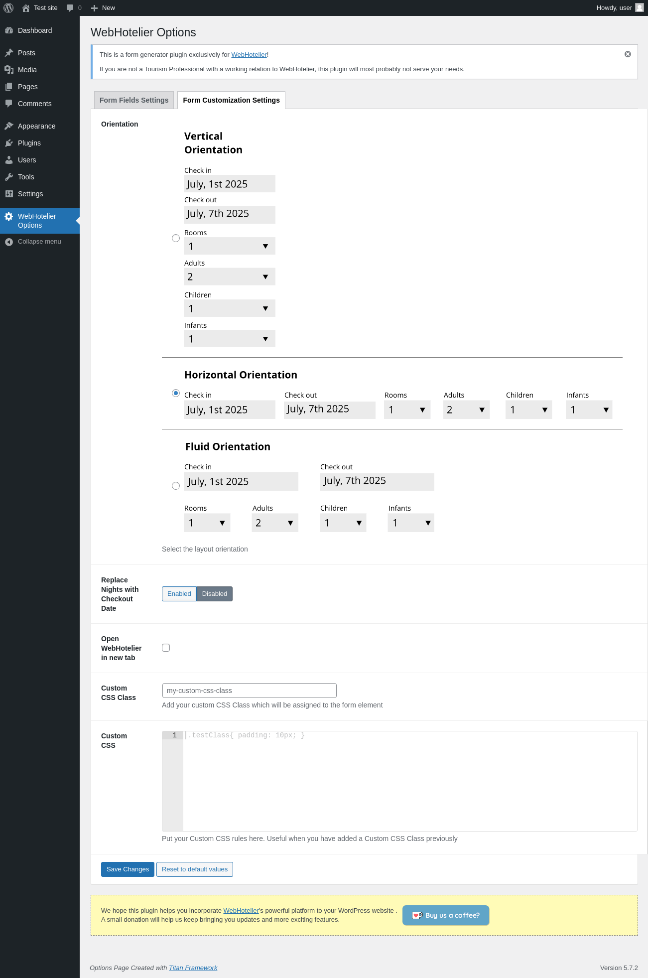Screen dimensions: 648x978
Task: Click the WebHotelier Options gear icon
Action: click(9, 216)
